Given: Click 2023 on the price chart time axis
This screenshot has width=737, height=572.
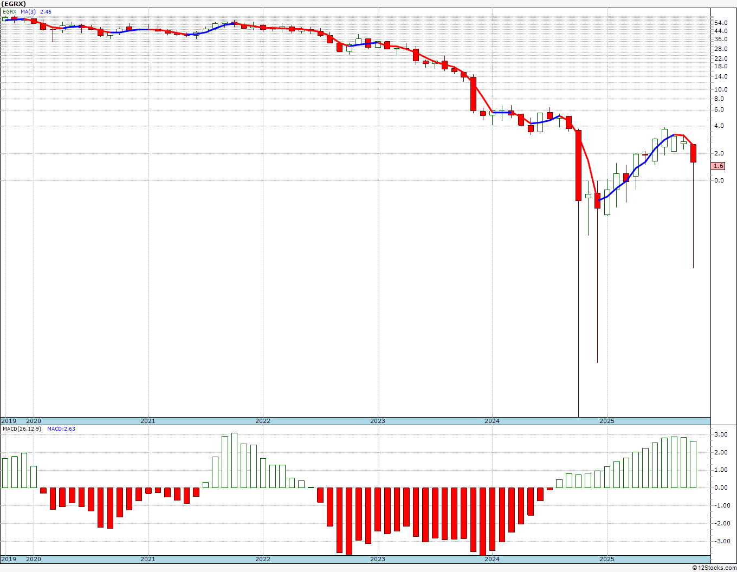Looking at the screenshot, I should click(x=378, y=421).
